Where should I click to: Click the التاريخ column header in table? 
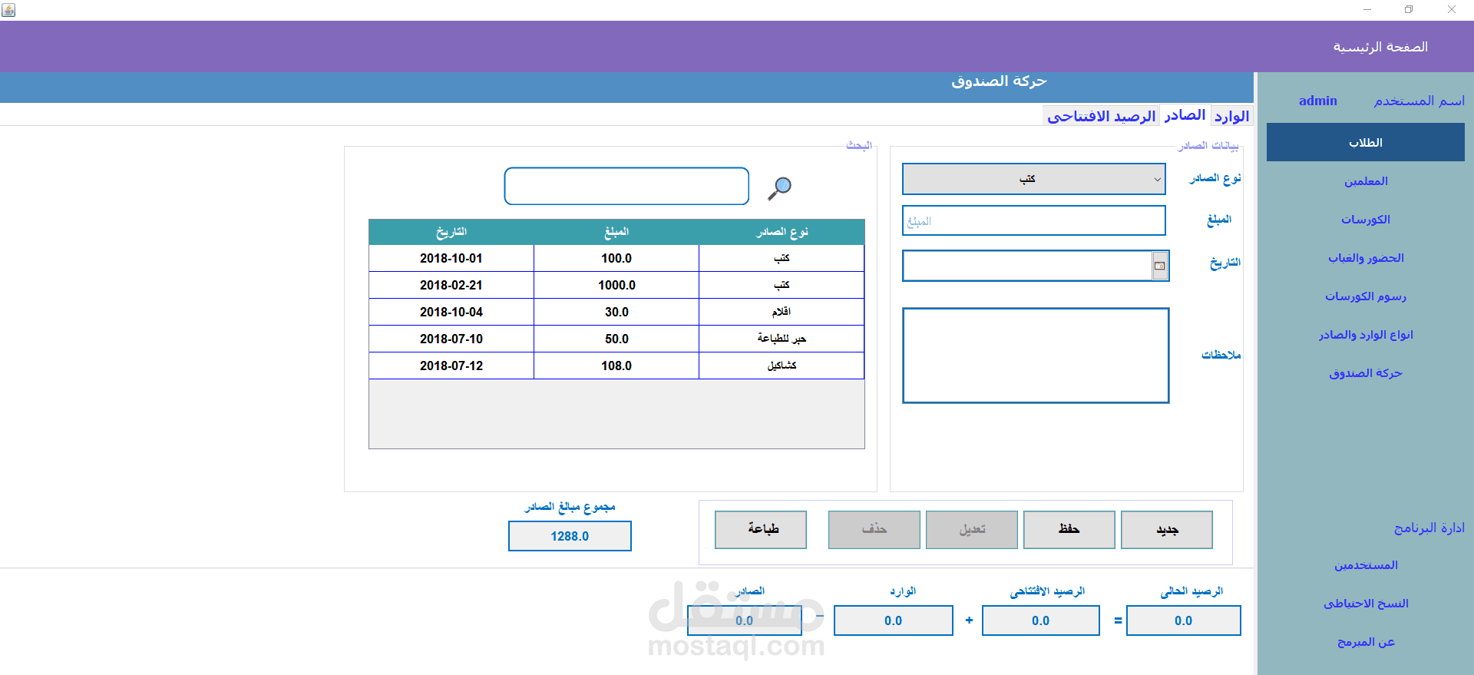coord(451,232)
